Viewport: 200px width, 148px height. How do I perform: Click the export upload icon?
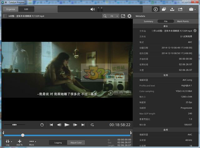click(x=172, y=9)
